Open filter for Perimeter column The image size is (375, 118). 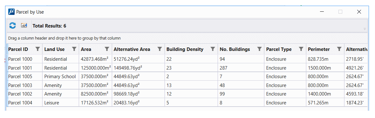(339, 49)
